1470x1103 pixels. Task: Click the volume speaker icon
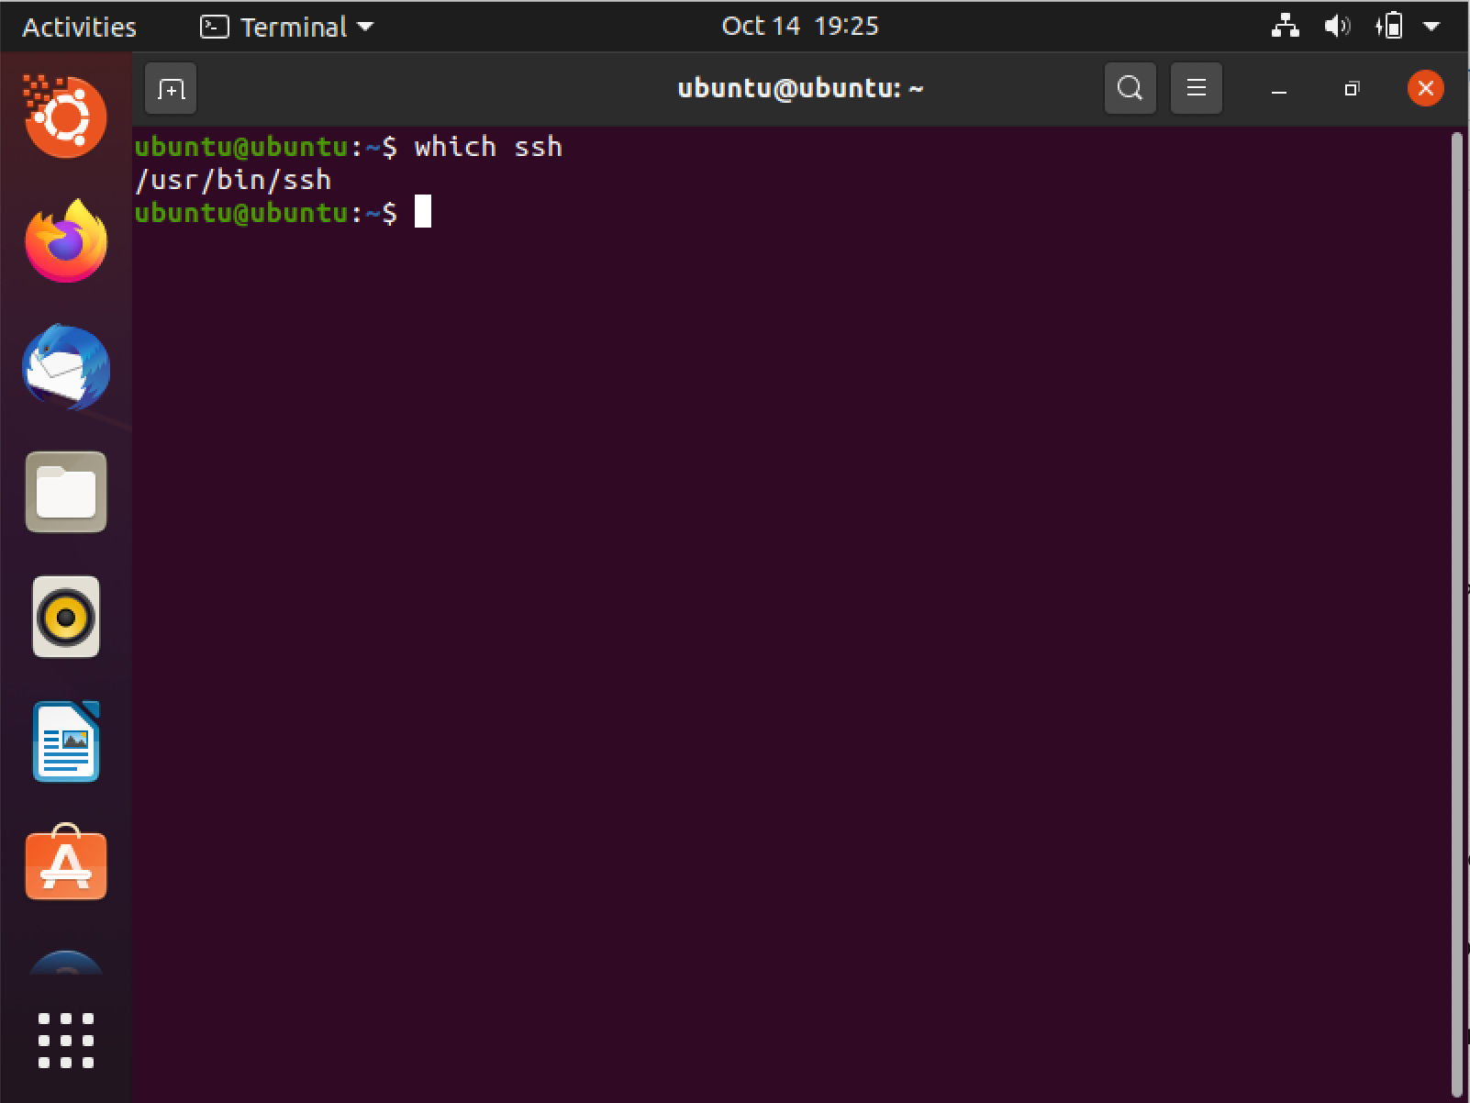pos(1337,27)
